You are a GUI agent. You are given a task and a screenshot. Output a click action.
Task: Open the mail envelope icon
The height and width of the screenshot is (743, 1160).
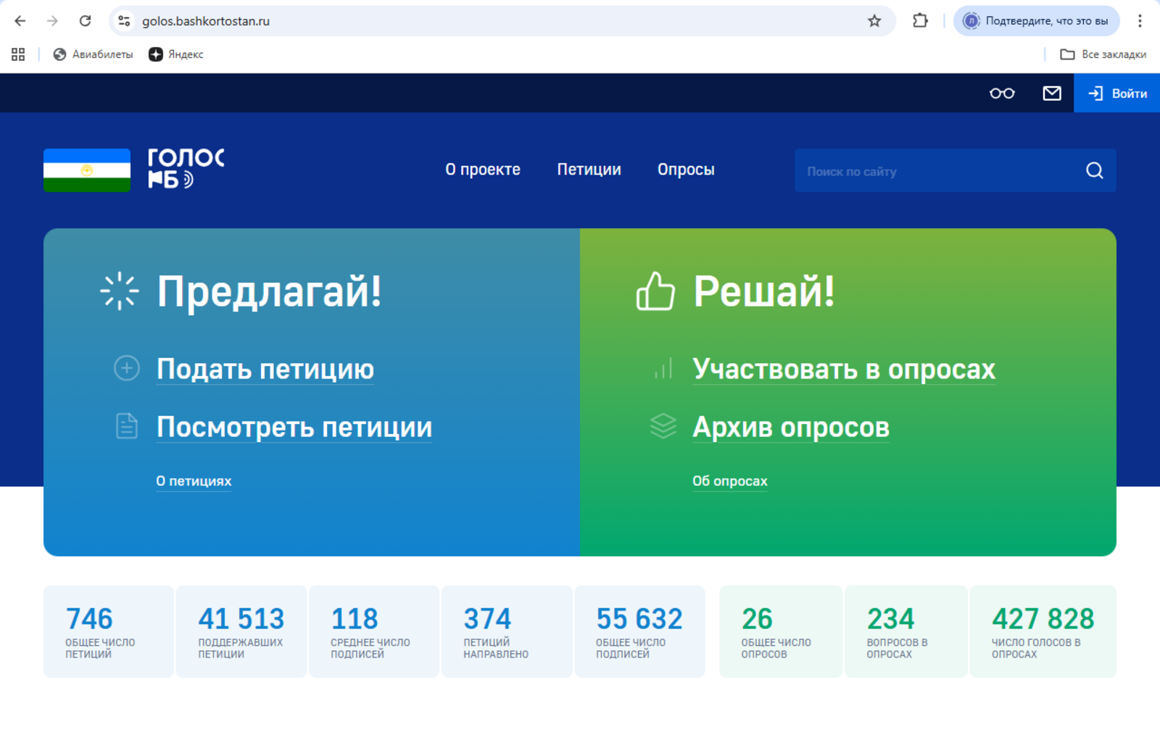tap(1051, 94)
